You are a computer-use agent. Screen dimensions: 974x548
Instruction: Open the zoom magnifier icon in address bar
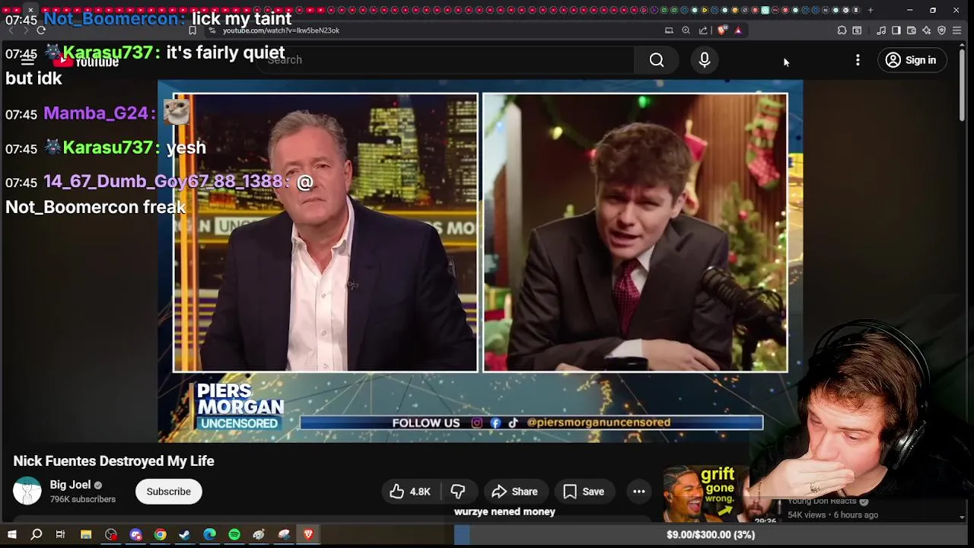click(x=686, y=30)
